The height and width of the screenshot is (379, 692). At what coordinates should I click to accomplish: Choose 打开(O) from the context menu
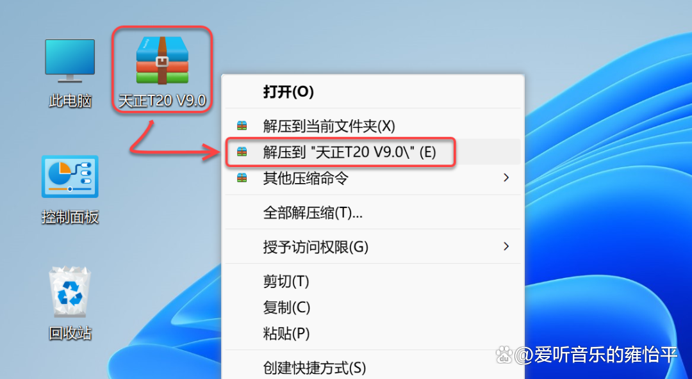(x=288, y=92)
